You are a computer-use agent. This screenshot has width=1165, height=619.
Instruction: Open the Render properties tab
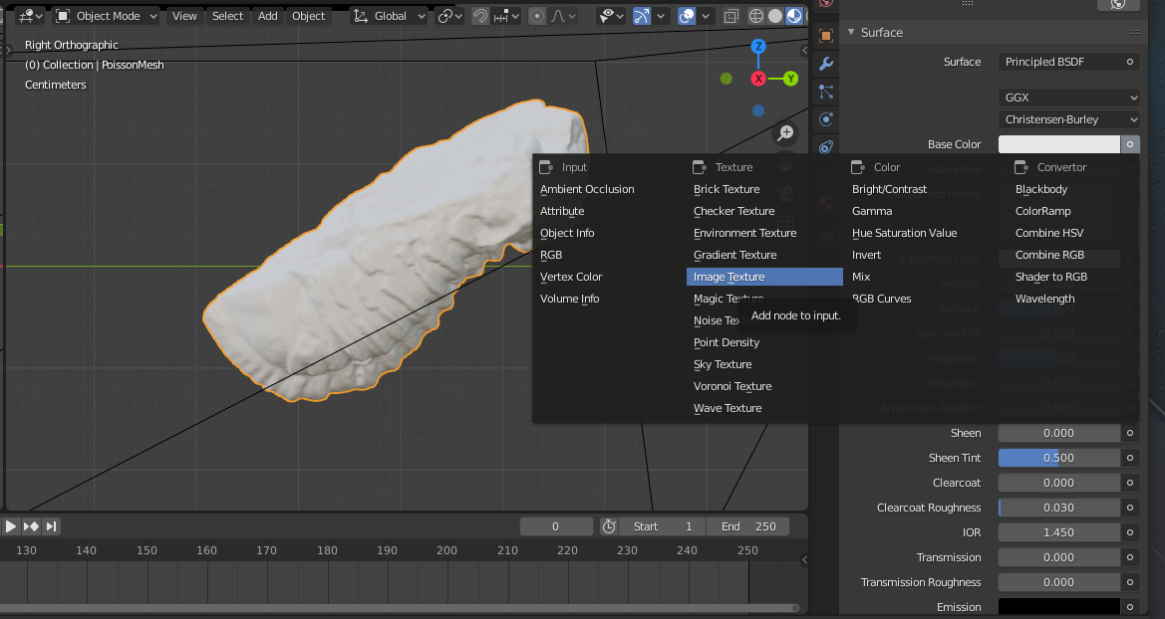pyautogui.click(x=825, y=5)
